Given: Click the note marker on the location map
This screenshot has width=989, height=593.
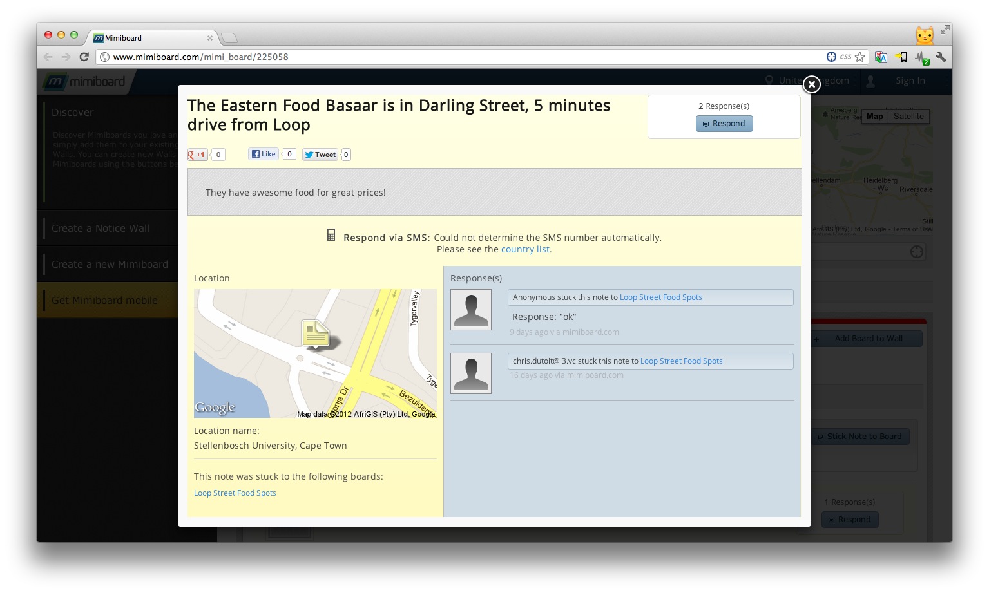Looking at the screenshot, I should [316, 334].
